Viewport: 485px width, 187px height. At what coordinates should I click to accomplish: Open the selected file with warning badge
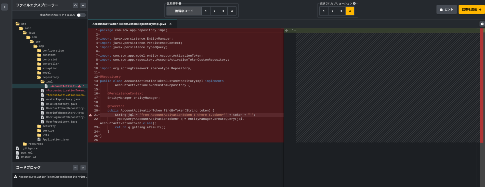coord(50,86)
